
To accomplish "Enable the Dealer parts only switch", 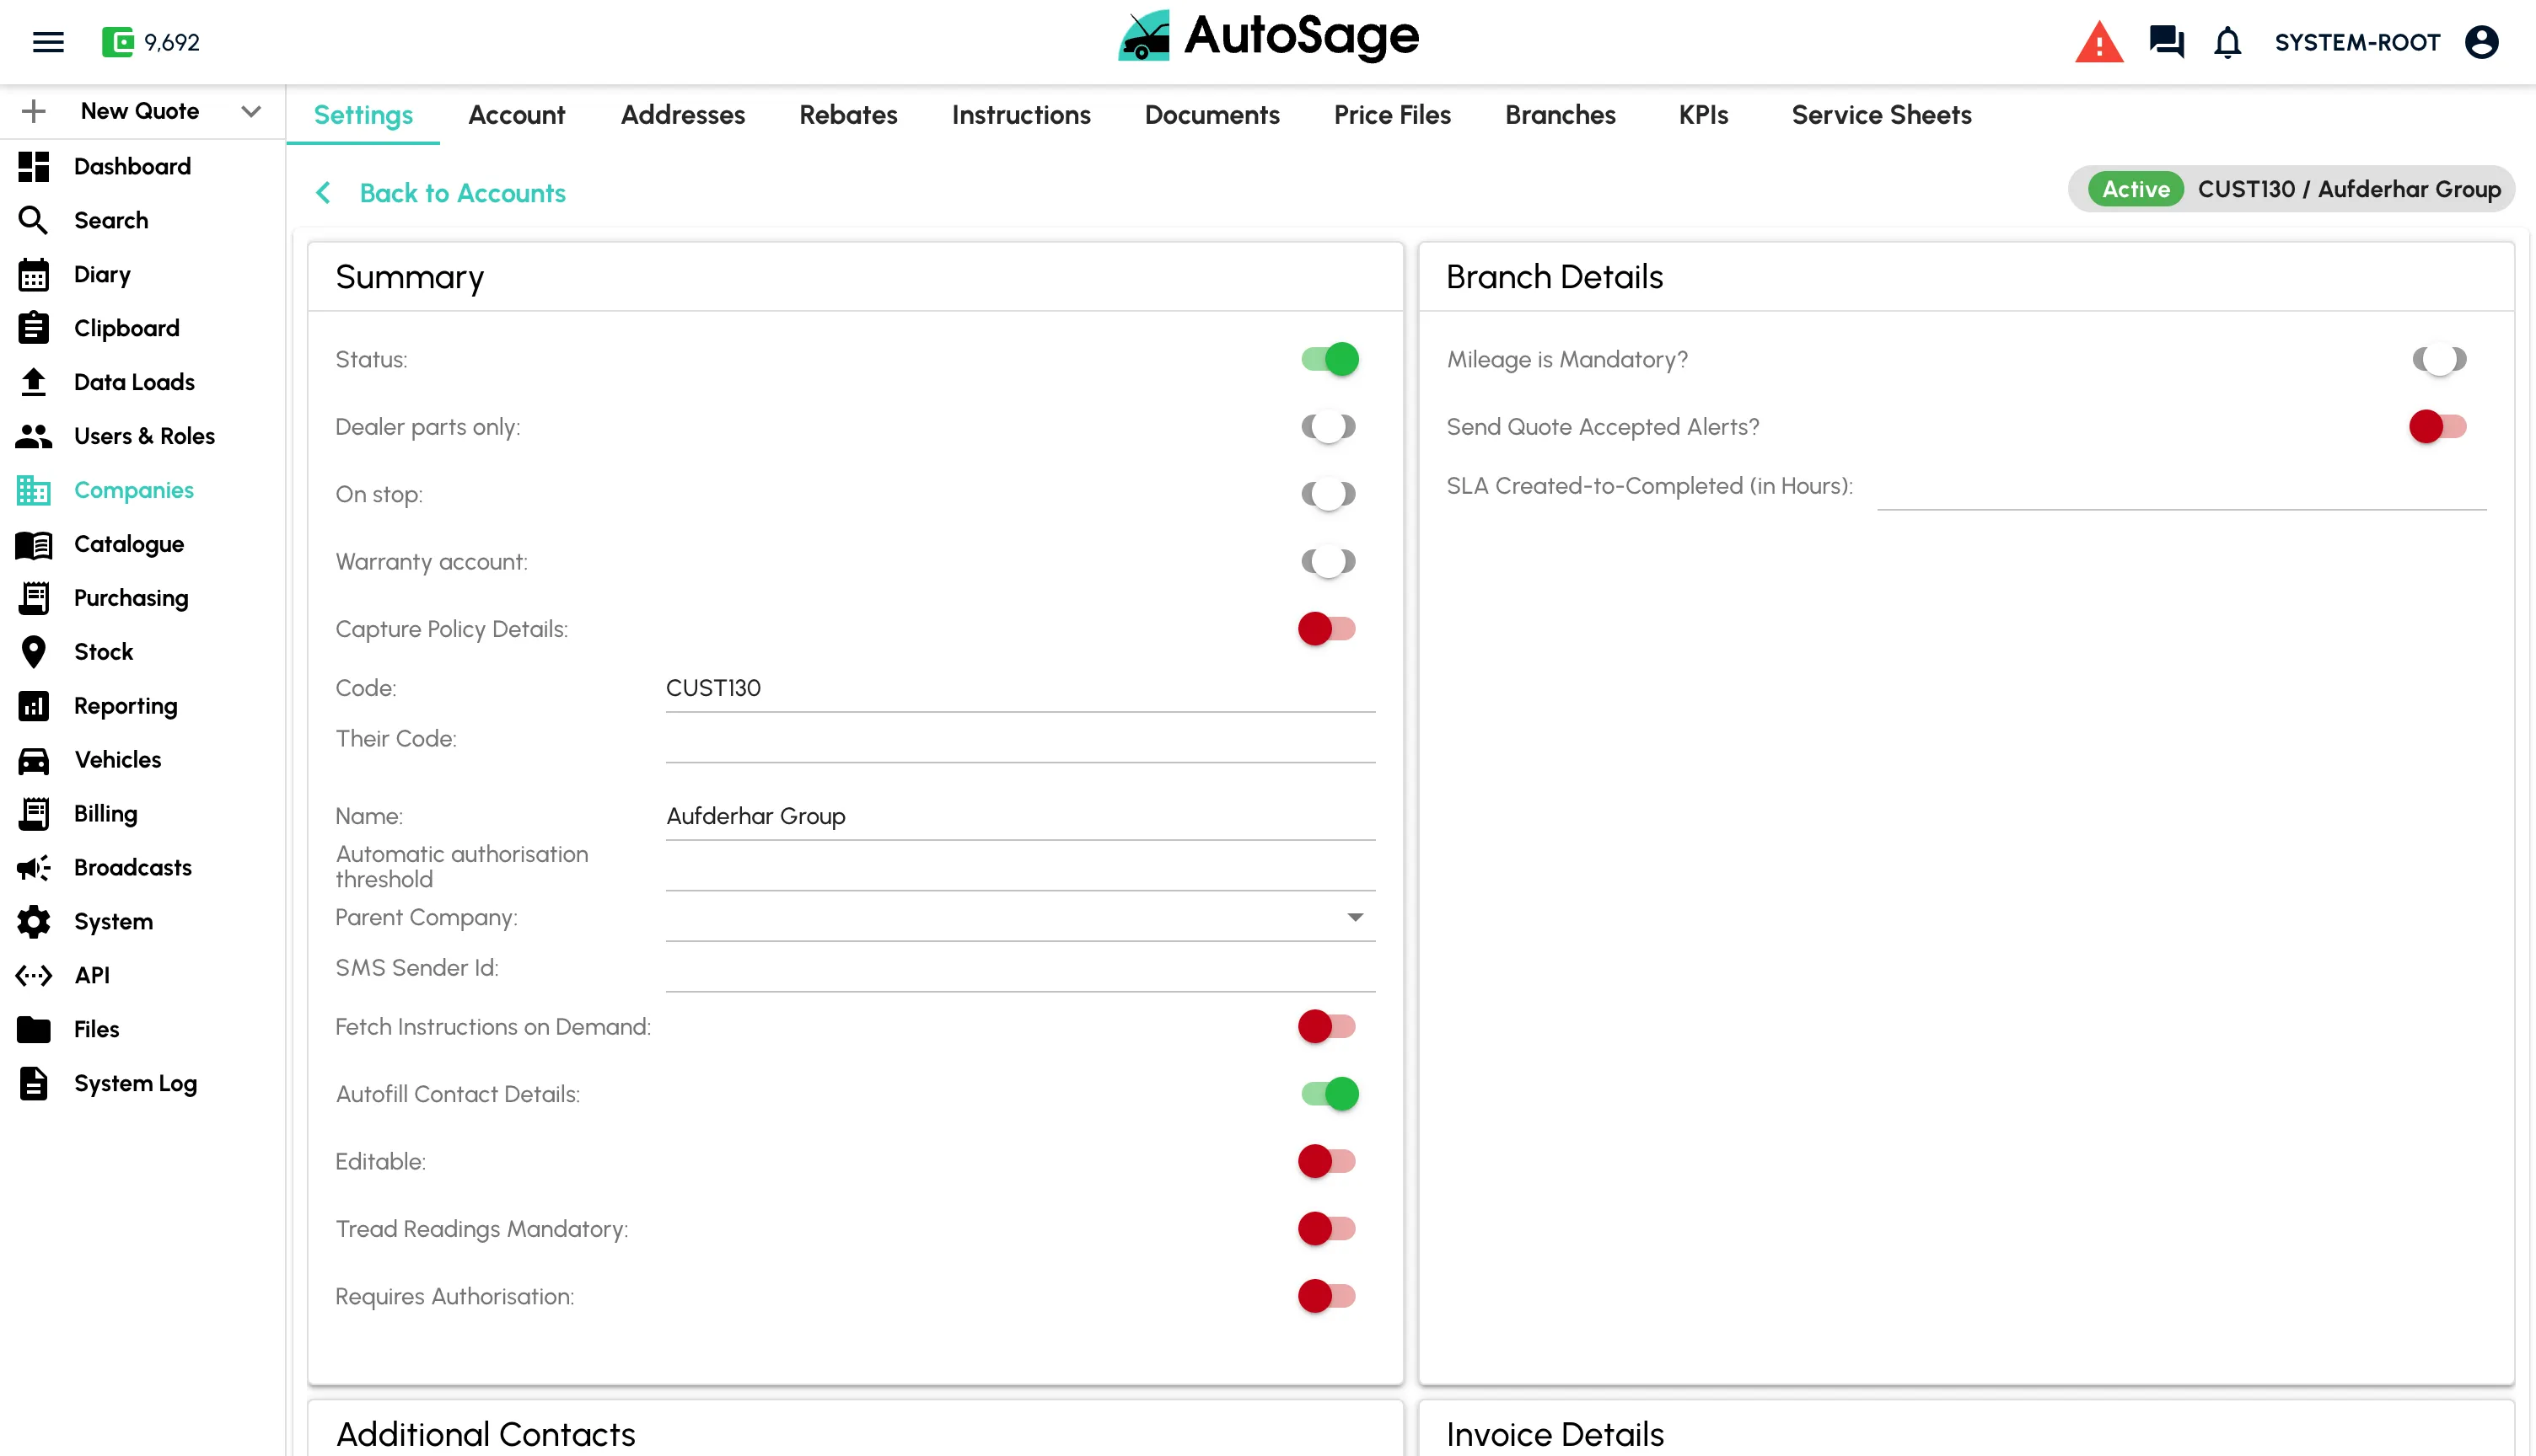I will coord(1329,427).
